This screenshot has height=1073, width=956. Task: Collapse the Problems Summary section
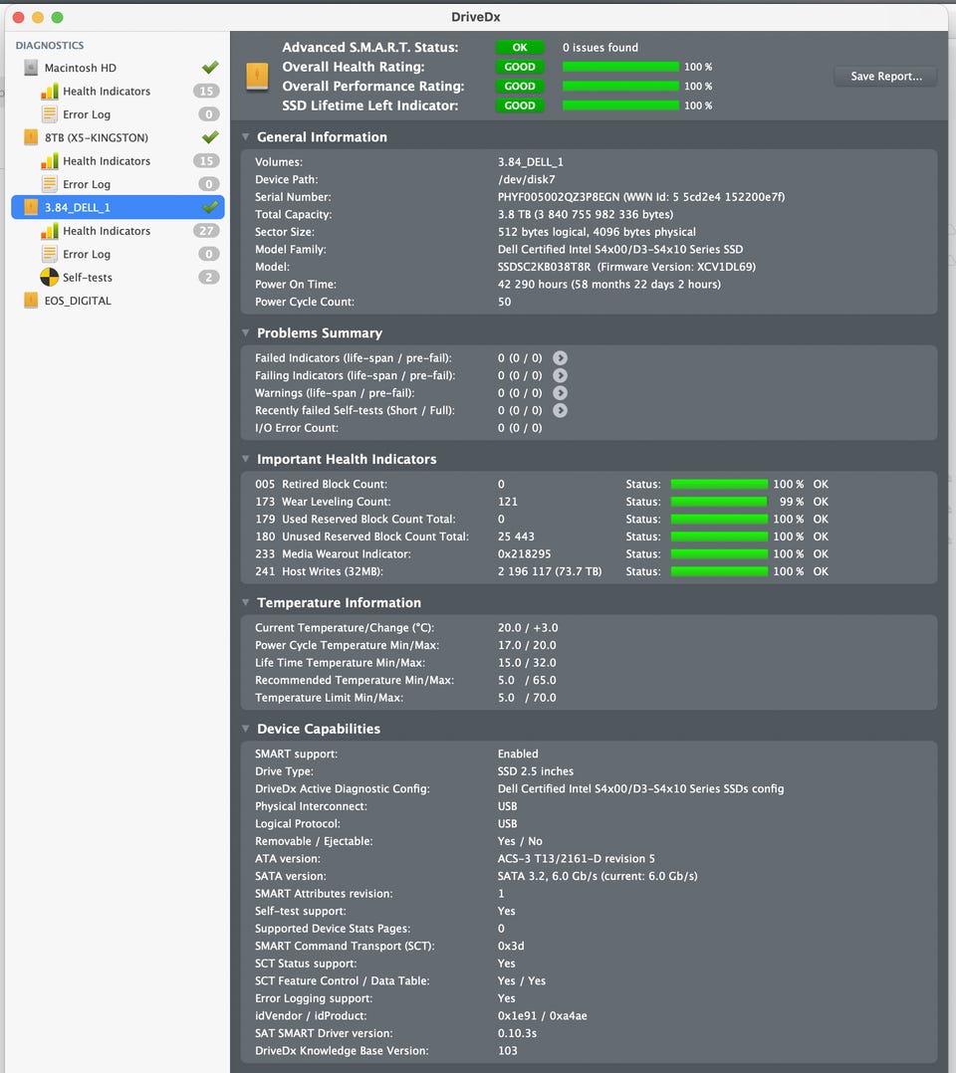coord(245,332)
